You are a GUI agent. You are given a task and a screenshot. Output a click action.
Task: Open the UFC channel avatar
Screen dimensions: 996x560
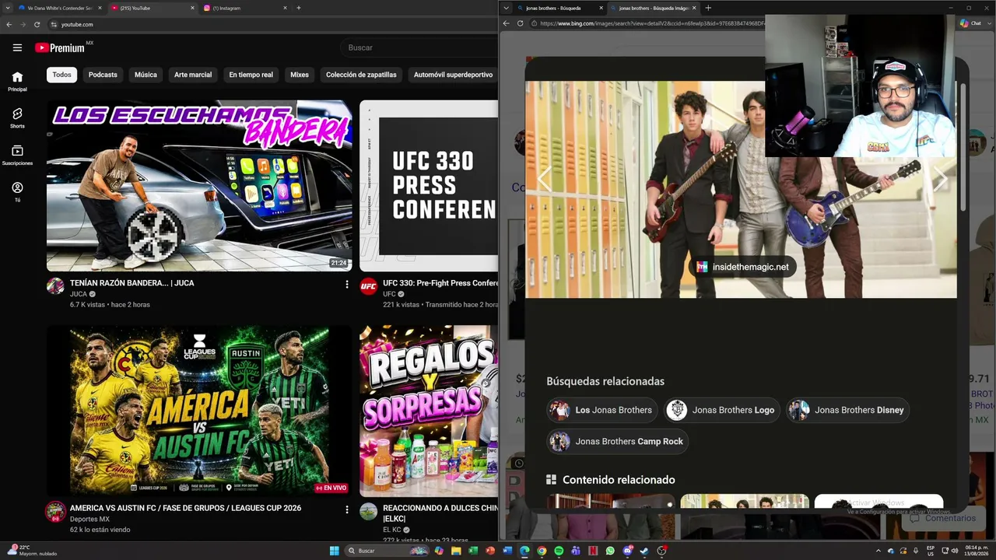pyautogui.click(x=368, y=286)
